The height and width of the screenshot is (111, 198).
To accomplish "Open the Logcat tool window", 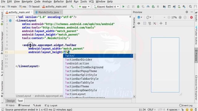I will (51, 105).
